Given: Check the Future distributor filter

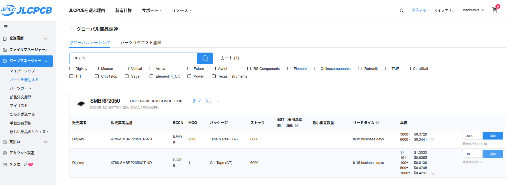Looking at the screenshot, I should tap(189, 68).
